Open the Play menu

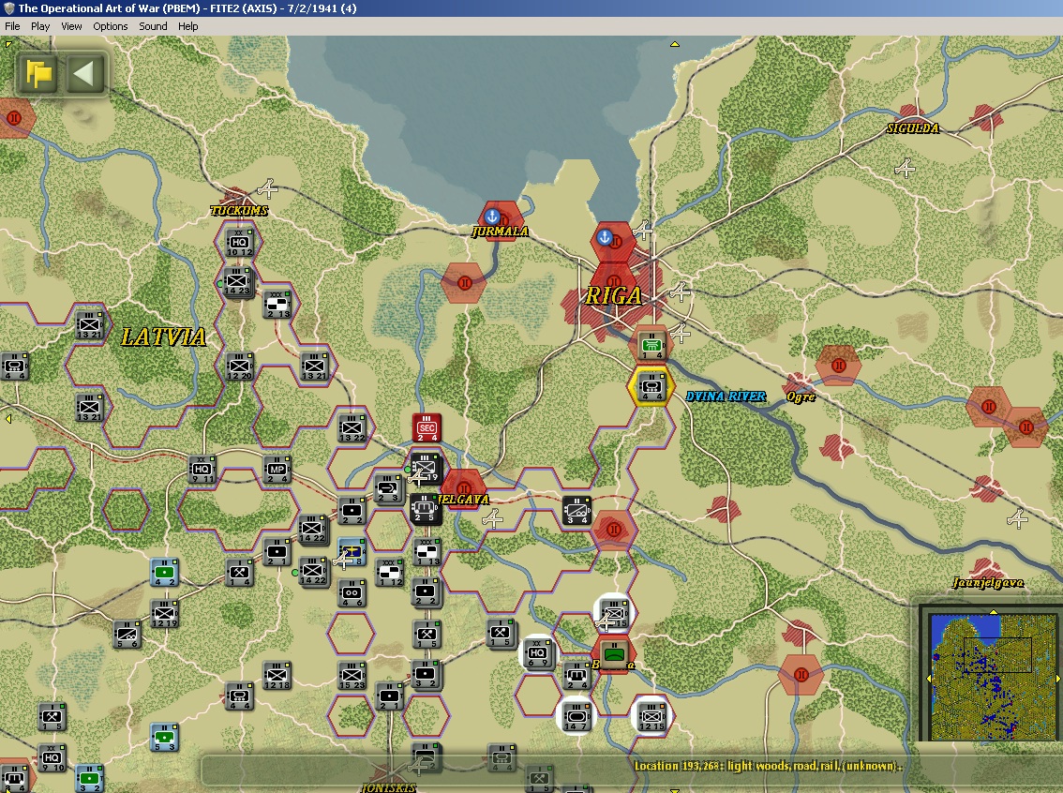(40, 26)
